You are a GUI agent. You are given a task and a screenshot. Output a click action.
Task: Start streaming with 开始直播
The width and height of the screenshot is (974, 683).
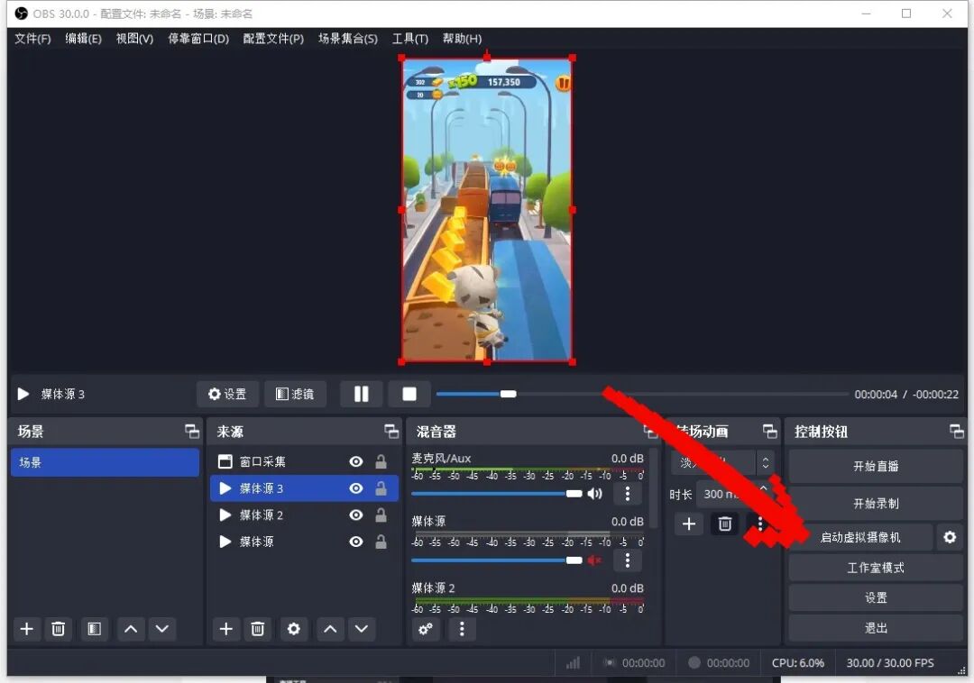click(875, 467)
